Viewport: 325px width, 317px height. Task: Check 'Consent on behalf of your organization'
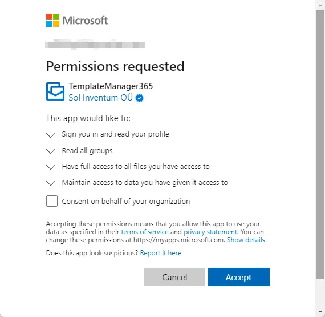pos(52,201)
